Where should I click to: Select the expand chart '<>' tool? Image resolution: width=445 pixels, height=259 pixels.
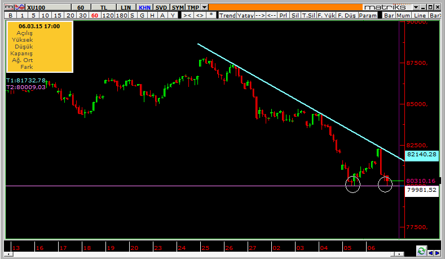click(x=200, y=15)
